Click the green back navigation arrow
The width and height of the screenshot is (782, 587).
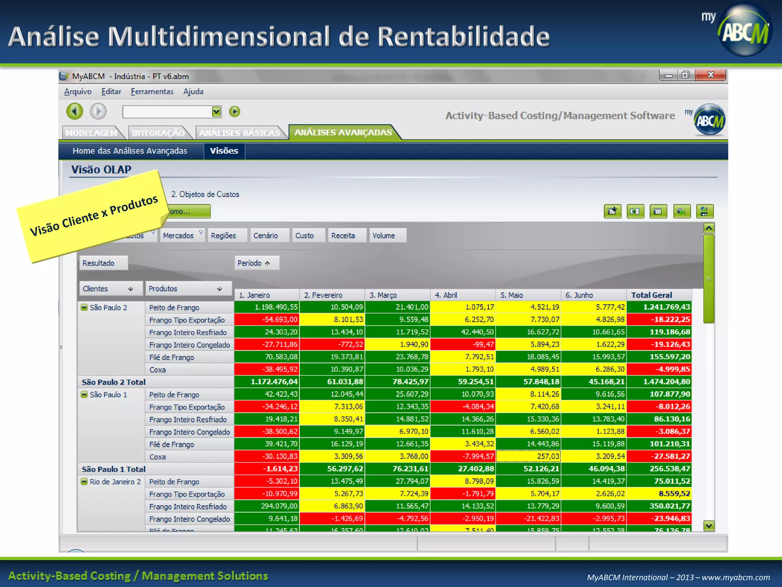[74, 111]
